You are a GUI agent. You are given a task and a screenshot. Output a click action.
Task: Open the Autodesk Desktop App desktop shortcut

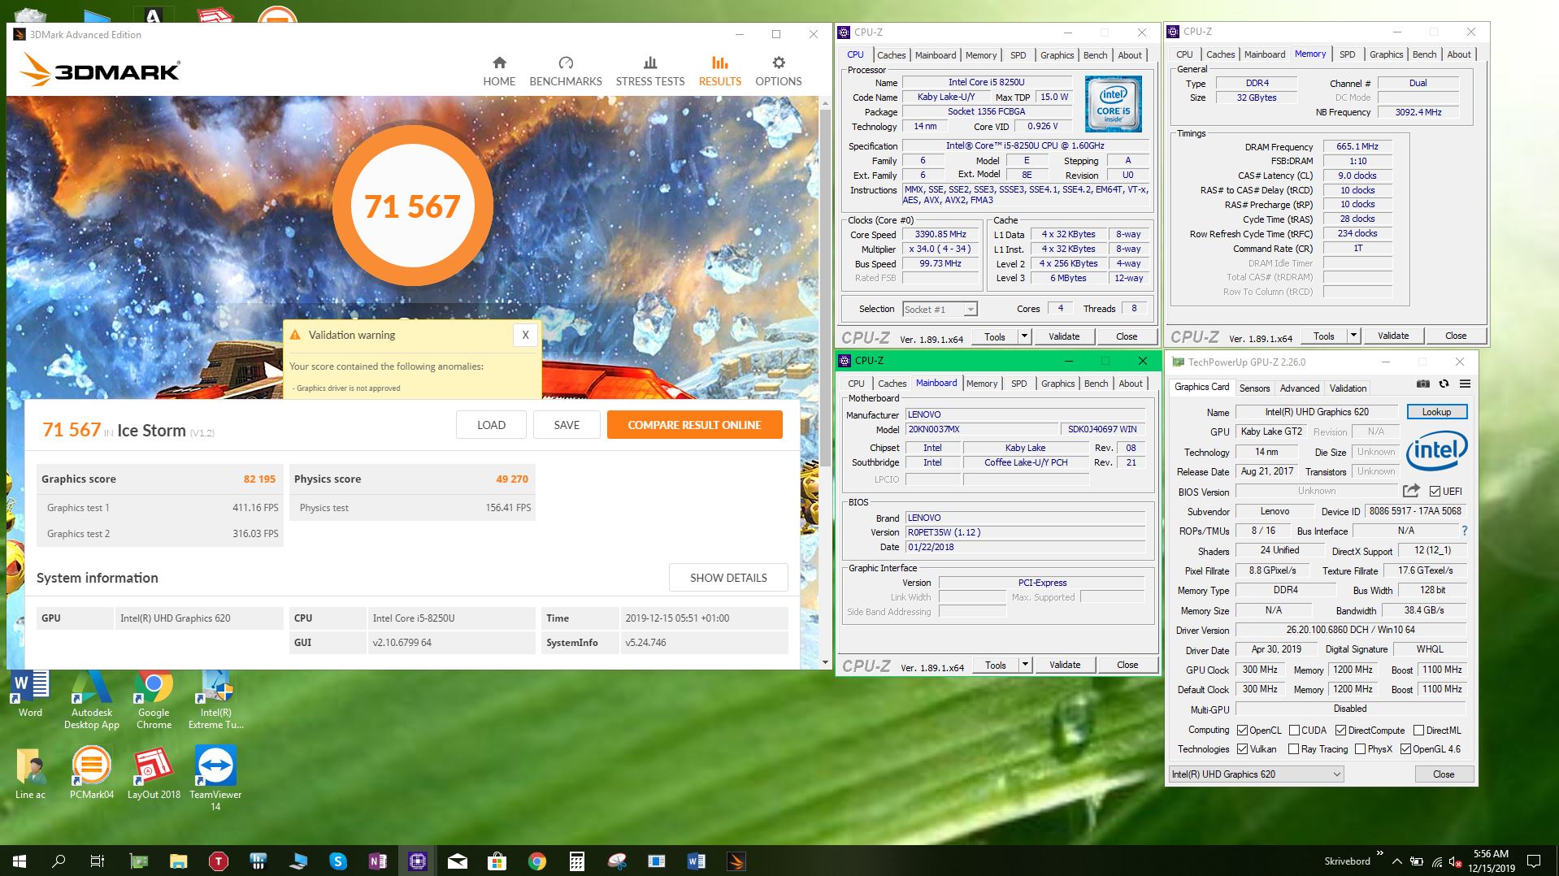click(x=92, y=700)
